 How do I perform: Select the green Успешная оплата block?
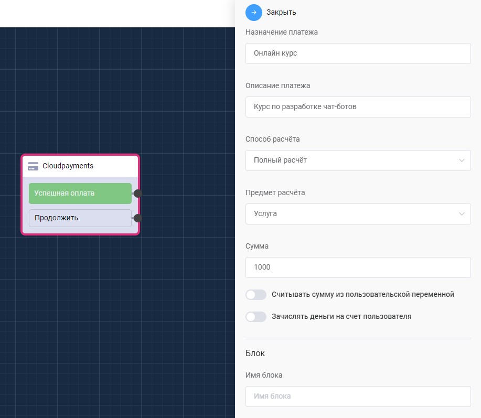pyautogui.click(x=80, y=194)
